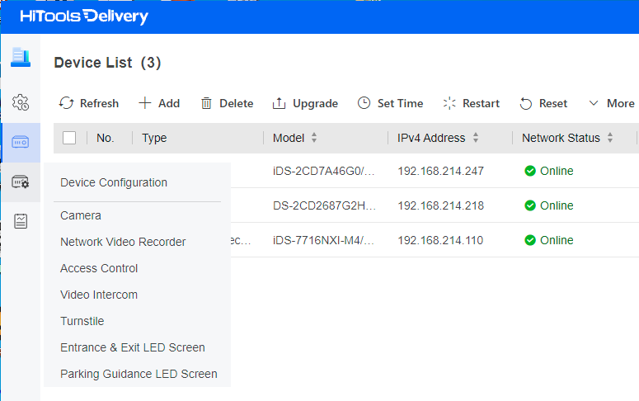Select the highlighted device list sidebar icon

tap(20, 142)
